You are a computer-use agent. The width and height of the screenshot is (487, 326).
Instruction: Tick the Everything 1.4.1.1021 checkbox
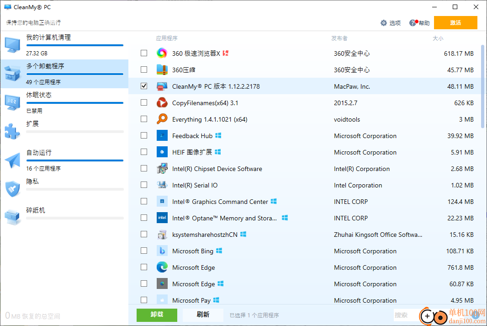pyautogui.click(x=144, y=119)
